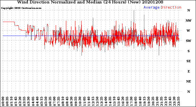Select the '23:55' time axis label

coord(178,101)
